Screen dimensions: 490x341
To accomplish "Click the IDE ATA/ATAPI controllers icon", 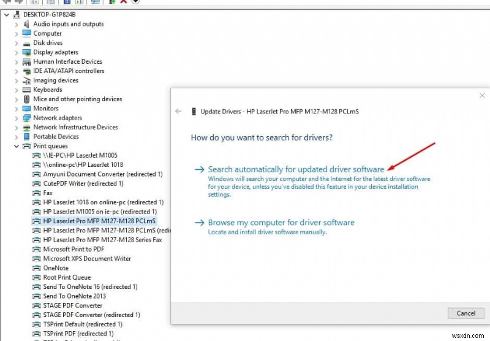I will [x=26, y=71].
